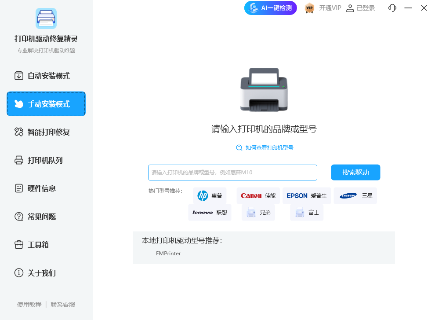This screenshot has width=435, height=320.
Task: Open the 打印机队列 printer queue panel
Action: point(46,160)
